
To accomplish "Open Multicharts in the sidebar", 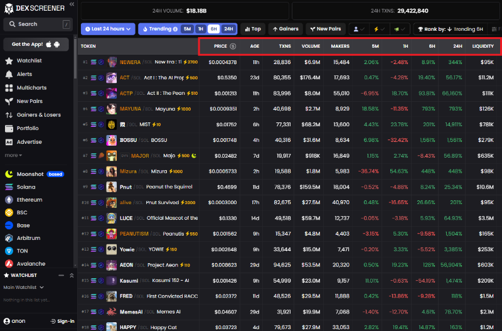I will tap(26, 87).
